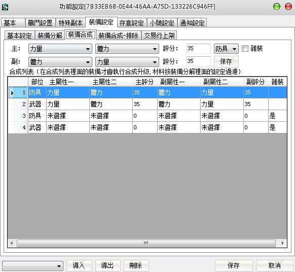The height and width of the screenshot is (272, 295).
Task: Click the horizontal scrollbar thumb
Action: tap(146, 243)
